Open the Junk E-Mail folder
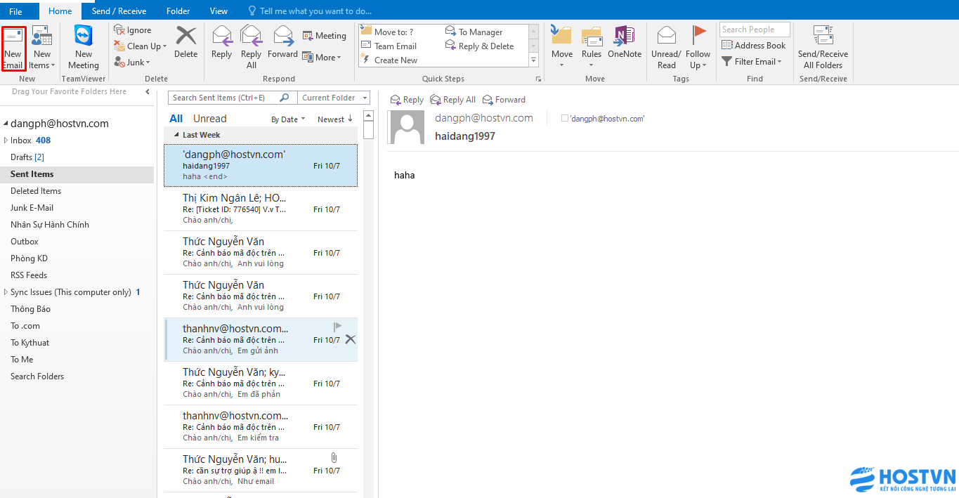The height and width of the screenshot is (498, 959). tap(77, 208)
